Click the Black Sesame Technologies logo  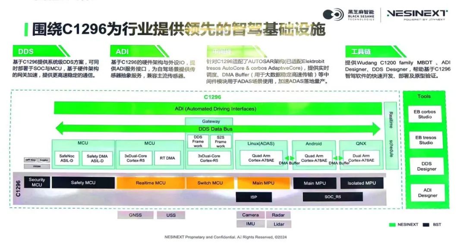click(348, 14)
